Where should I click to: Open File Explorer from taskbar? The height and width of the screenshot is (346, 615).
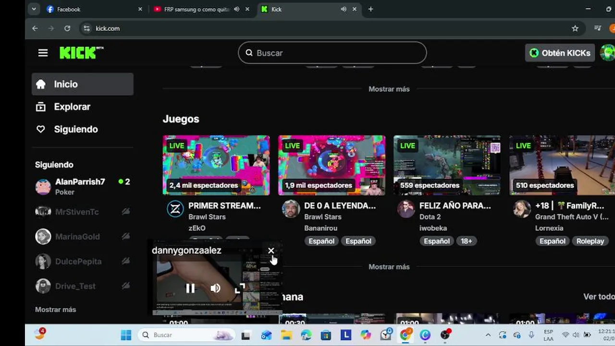pos(287,335)
